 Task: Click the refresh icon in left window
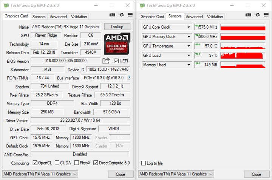tap(121, 15)
